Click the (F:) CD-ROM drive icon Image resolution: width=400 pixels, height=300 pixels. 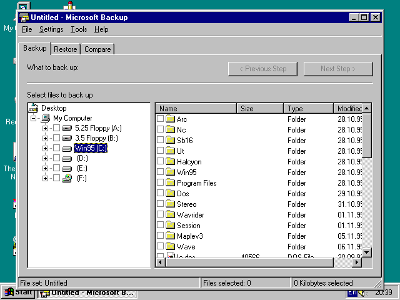67,178
